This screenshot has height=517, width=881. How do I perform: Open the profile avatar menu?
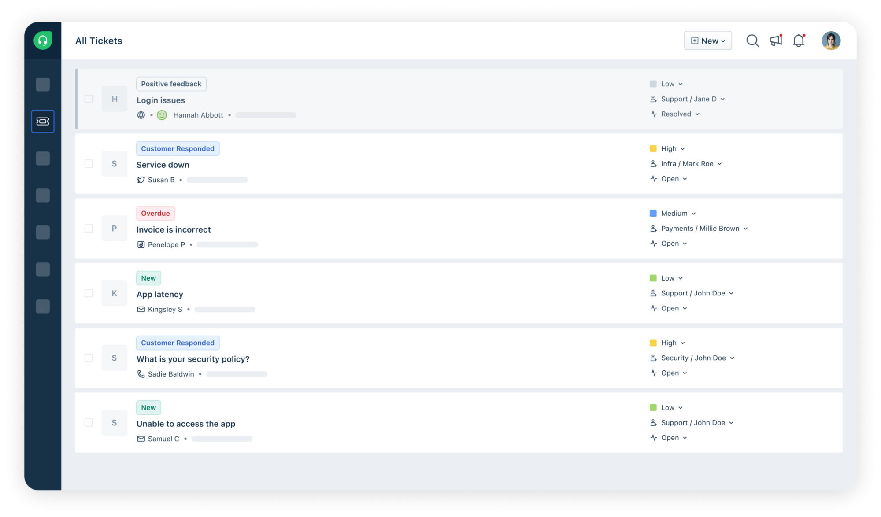point(831,41)
